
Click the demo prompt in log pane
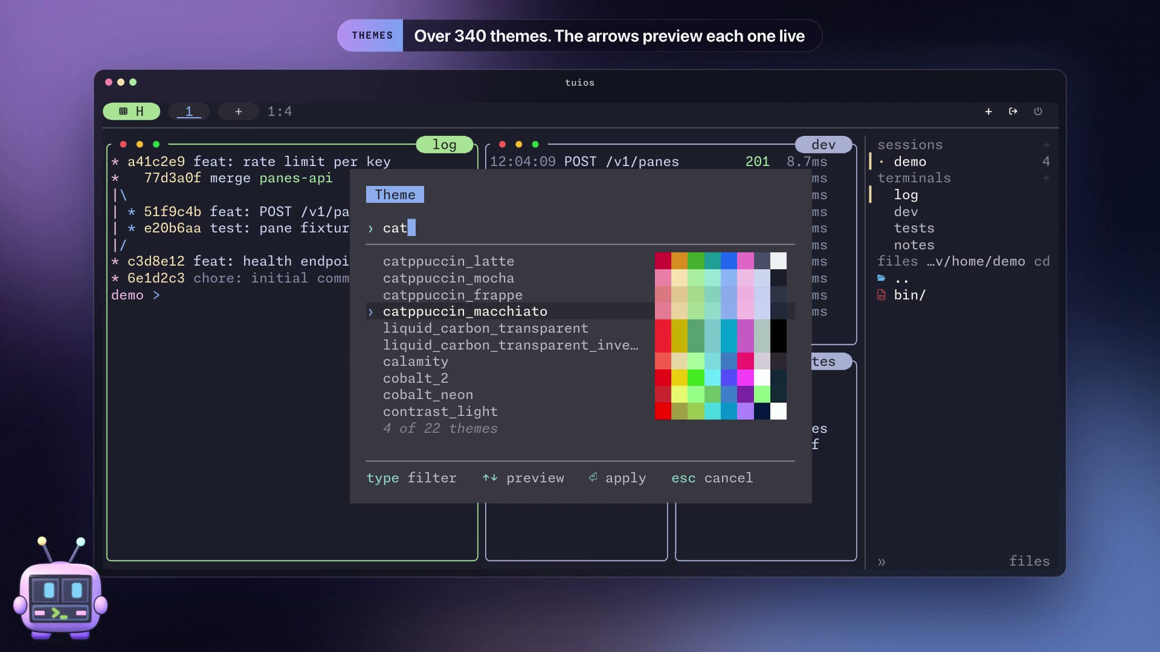point(135,295)
